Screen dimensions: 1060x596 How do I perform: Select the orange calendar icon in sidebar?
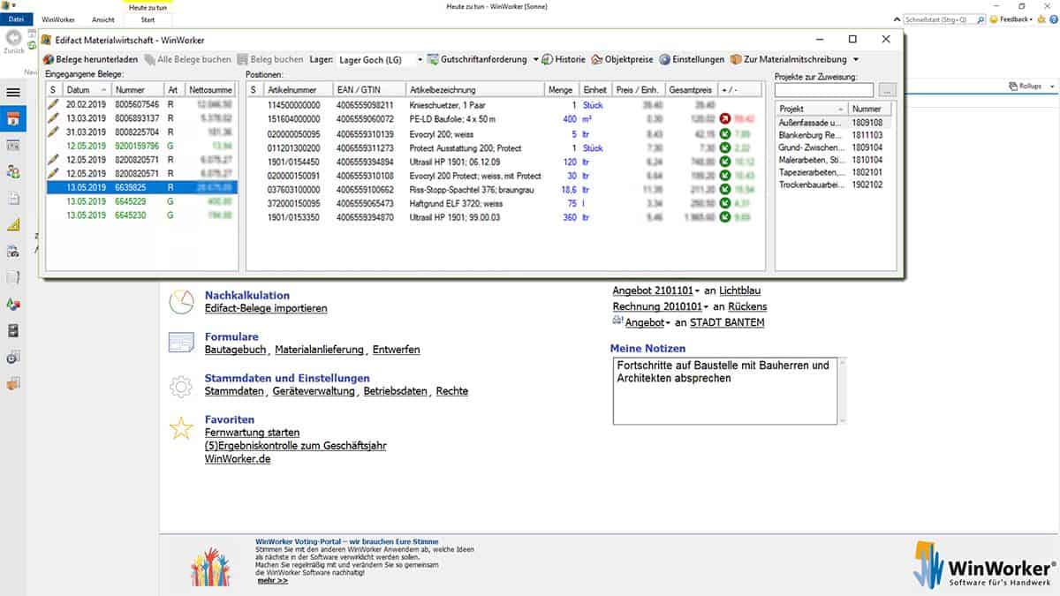coord(12,120)
